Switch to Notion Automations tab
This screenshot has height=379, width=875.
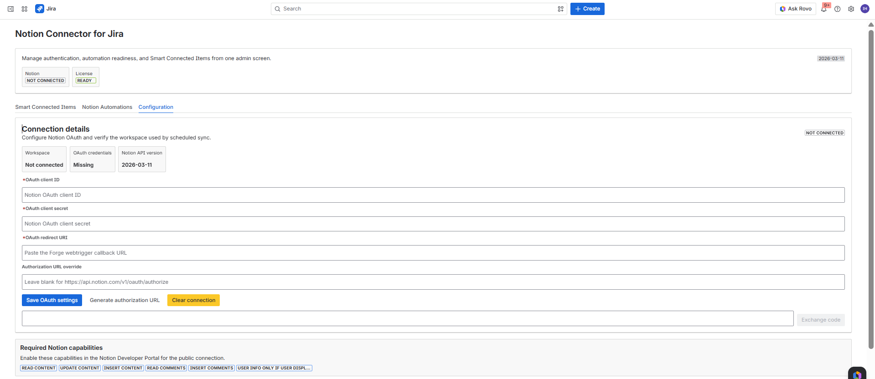pyautogui.click(x=107, y=107)
